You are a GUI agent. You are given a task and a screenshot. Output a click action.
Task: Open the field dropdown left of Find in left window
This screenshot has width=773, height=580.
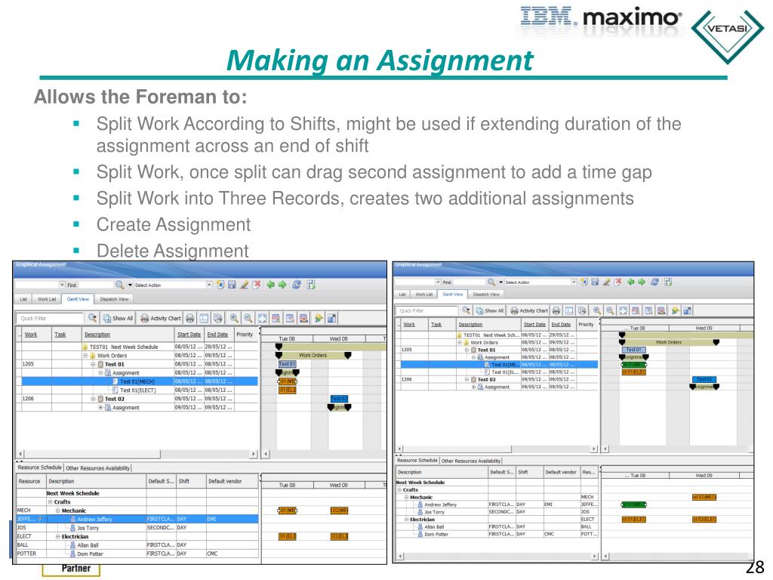tap(62, 285)
